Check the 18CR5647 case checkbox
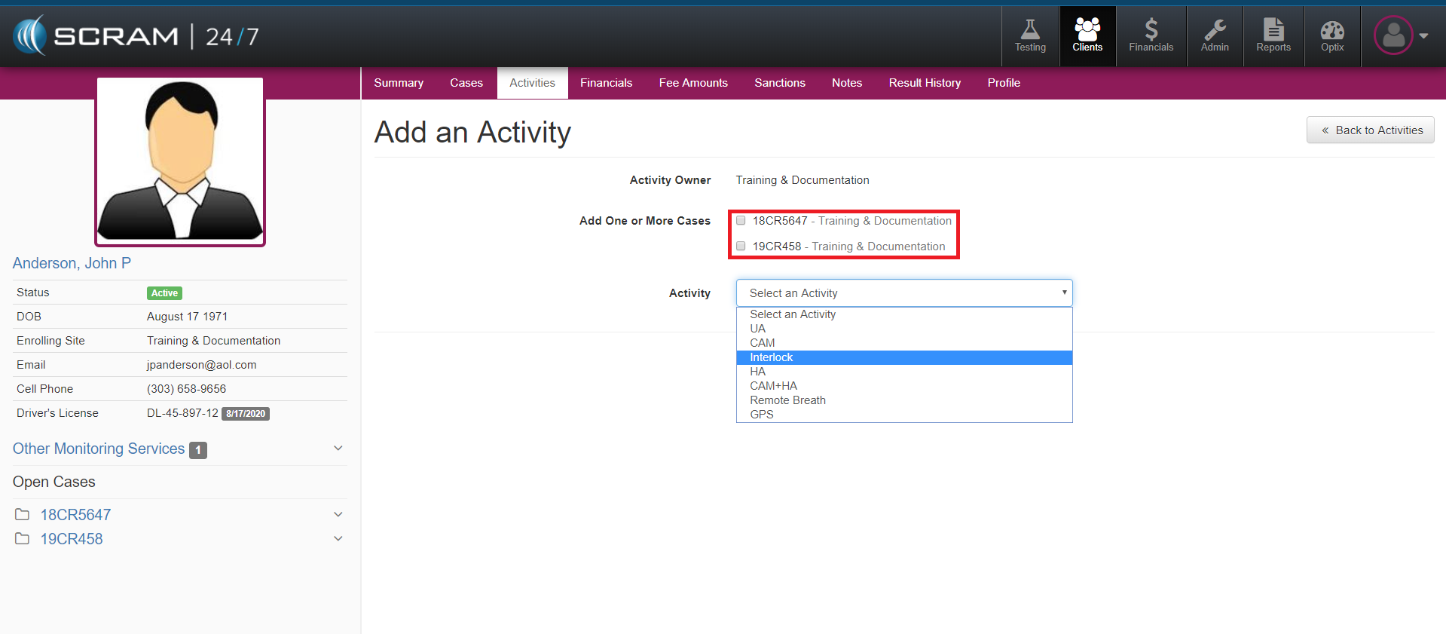 (741, 221)
